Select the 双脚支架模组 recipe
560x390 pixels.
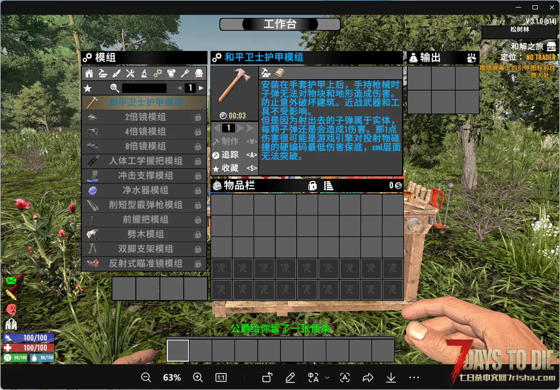click(144, 249)
